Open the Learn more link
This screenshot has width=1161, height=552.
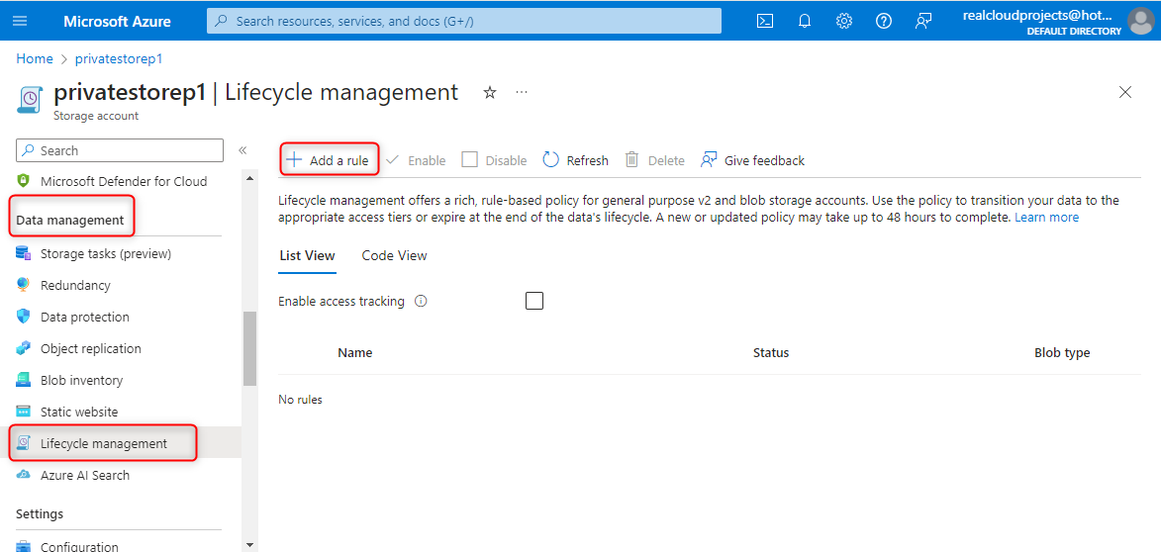(x=1046, y=217)
